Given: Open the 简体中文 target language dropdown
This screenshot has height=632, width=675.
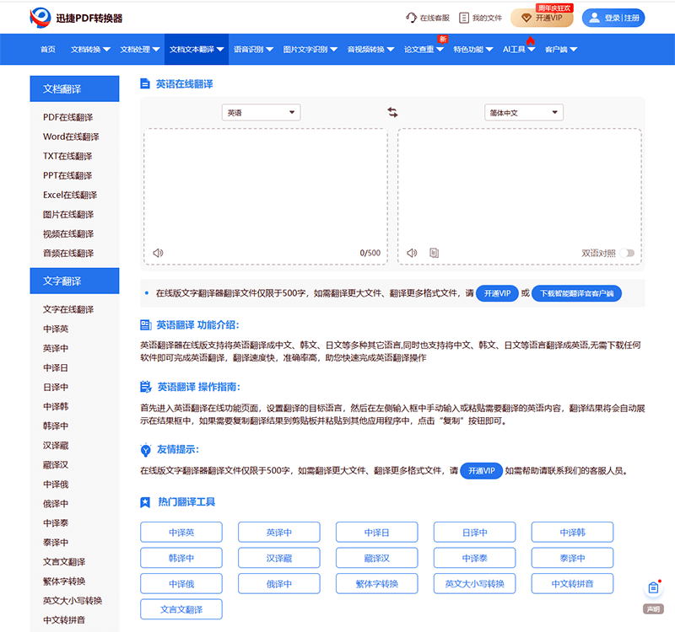Looking at the screenshot, I should point(523,112).
